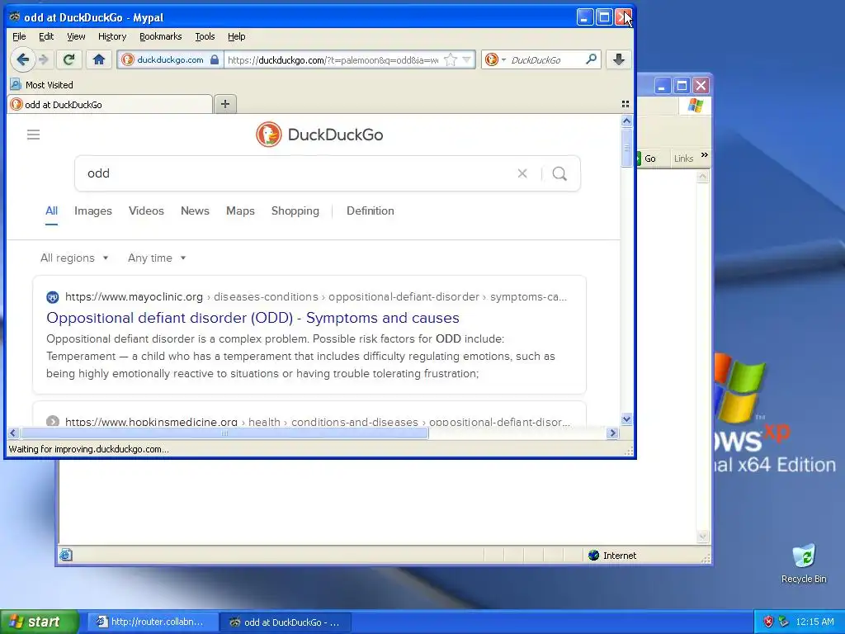The height and width of the screenshot is (634, 845).
Task: Click the red security shield tray icon
Action: pos(768,622)
